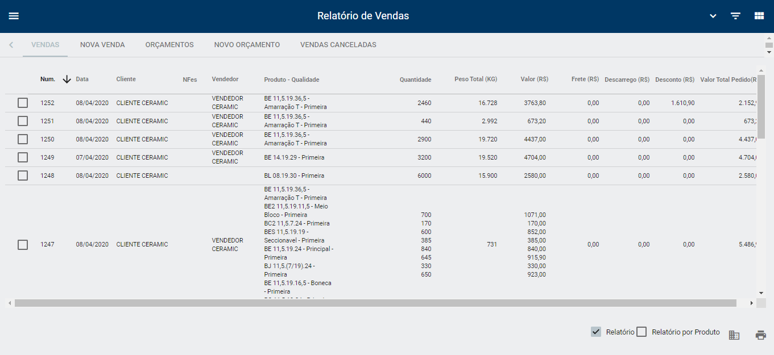Click product BL 08.19.30 - Primeira
This screenshot has height=355, width=774.
coord(295,176)
